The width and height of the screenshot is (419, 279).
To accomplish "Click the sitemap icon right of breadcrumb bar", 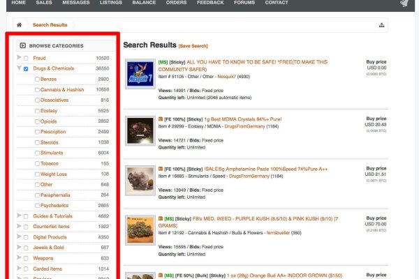I will click(381, 25).
